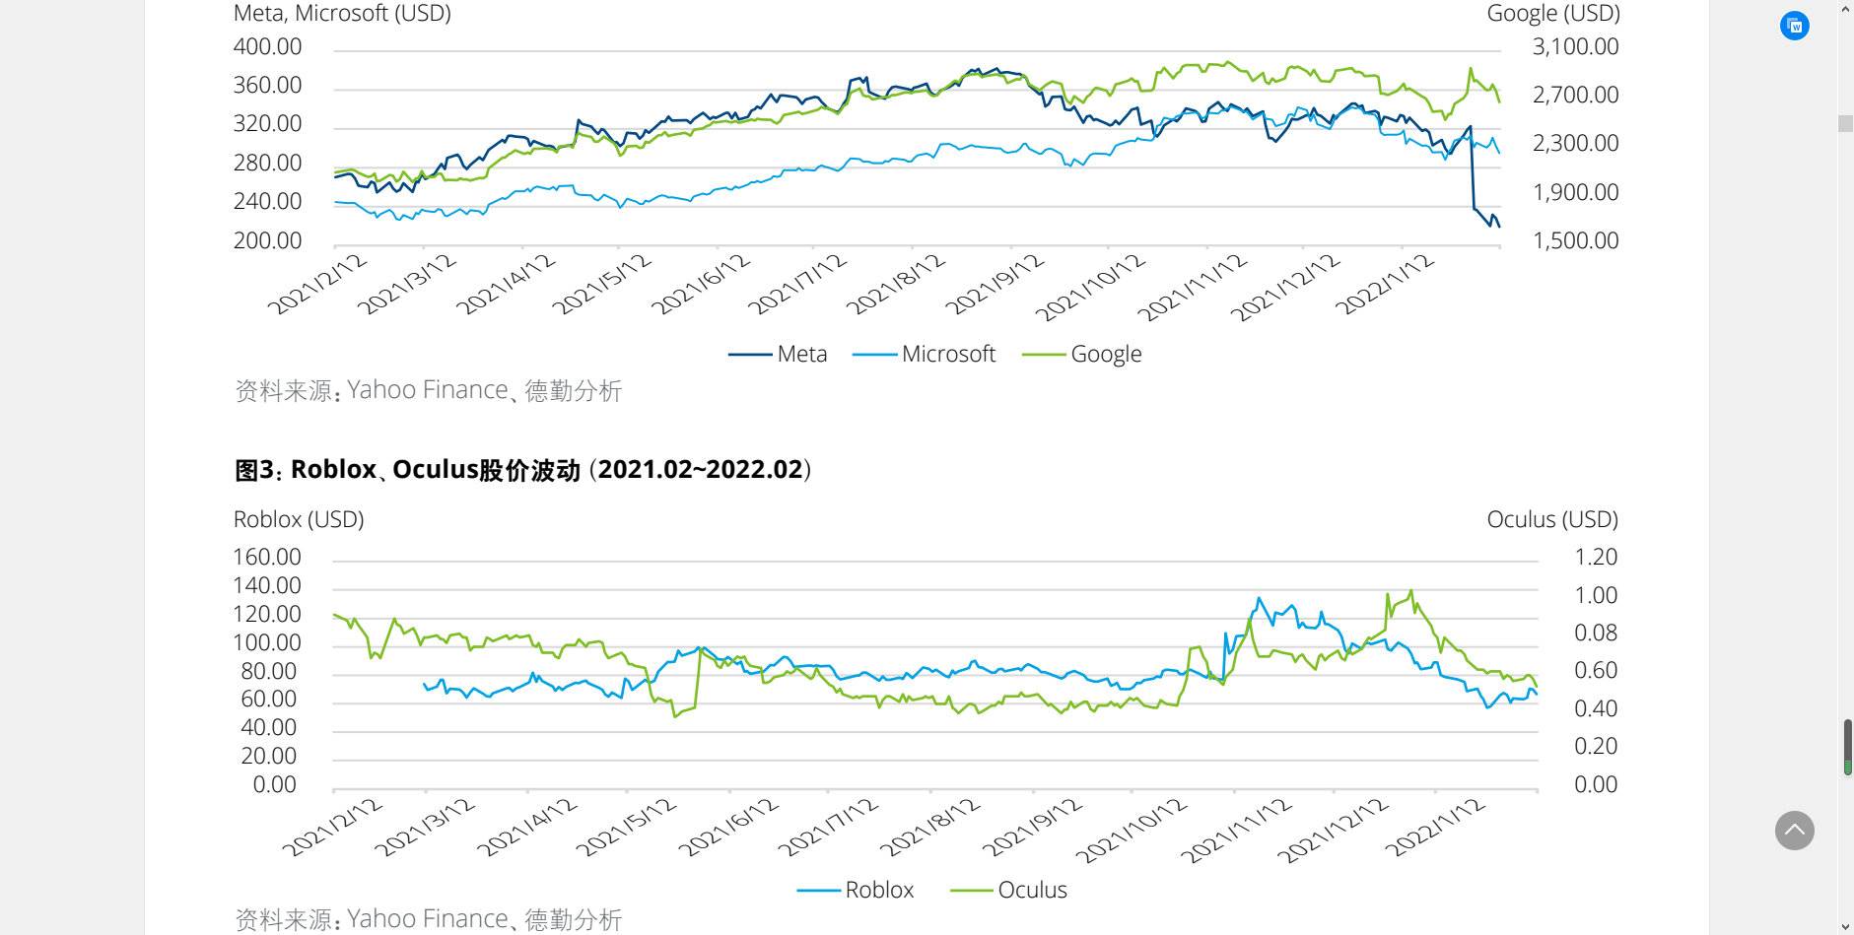Click the Google (USD) axis title
Image resolution: width=1854 pixels, height=935 pixels.
coord(1552,14)
